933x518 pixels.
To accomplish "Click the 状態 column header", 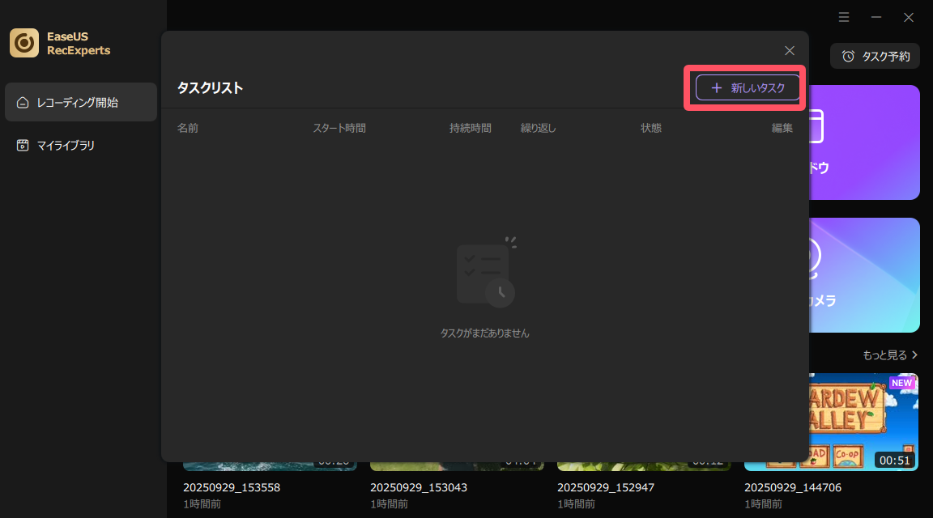I will [651, 128].
